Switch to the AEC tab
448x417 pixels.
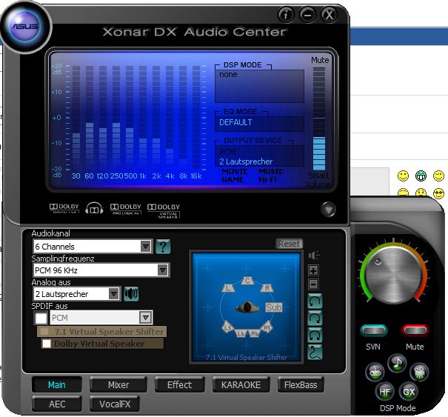(57, 404)
